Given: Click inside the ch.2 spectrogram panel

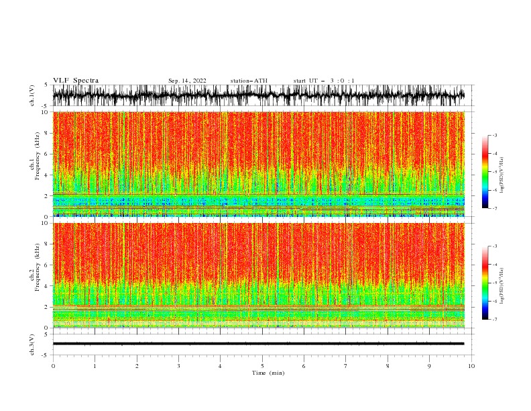Looking at the screenshot, I should point(258,275).
